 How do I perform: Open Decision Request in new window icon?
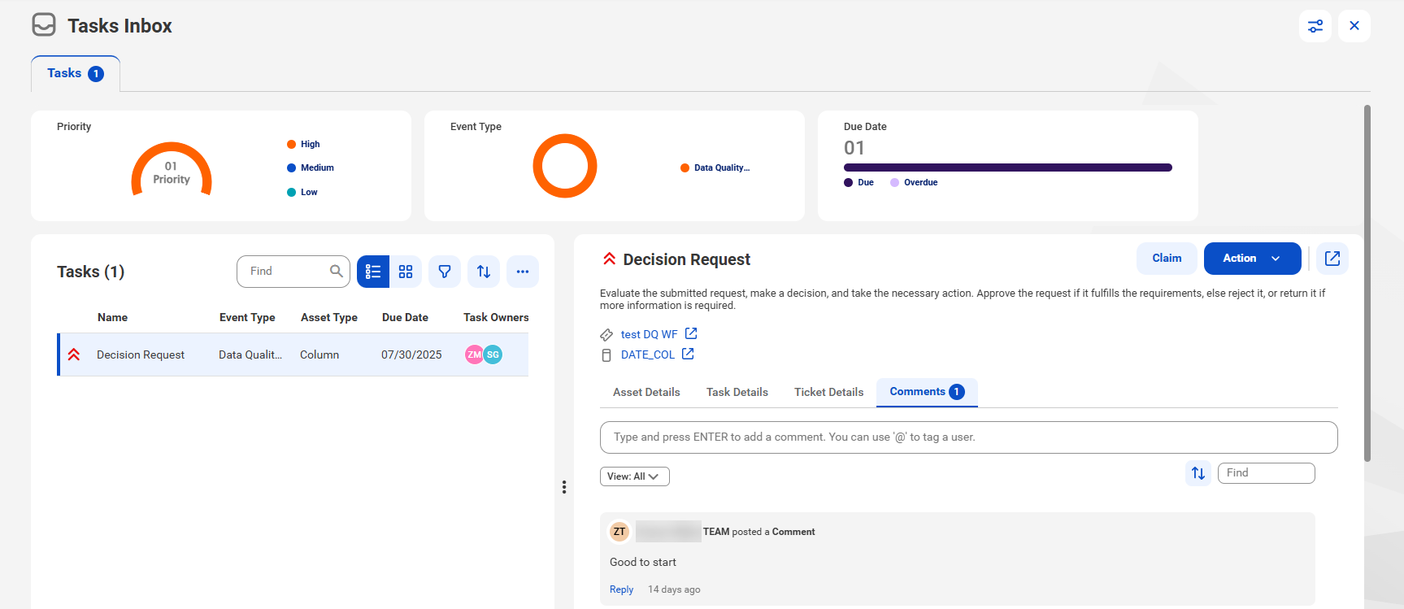(x=1332, y=259)
